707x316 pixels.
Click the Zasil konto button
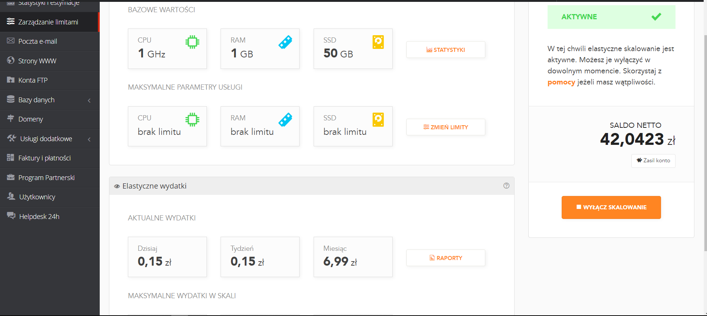[653, 161]
